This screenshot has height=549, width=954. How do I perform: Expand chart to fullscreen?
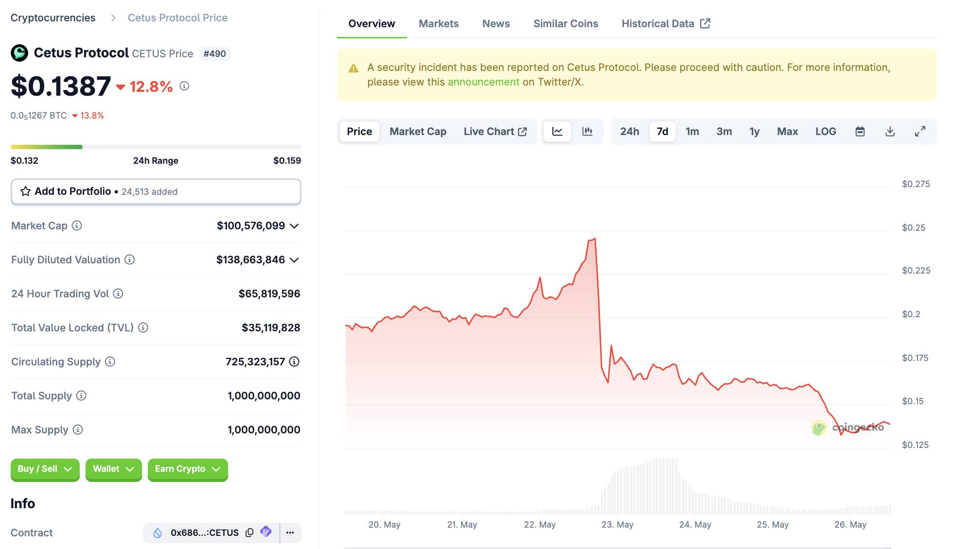point(920,132)
